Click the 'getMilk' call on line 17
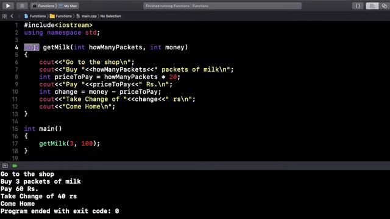The width and height of the screenshot is (390, 219). click(52, 144)
